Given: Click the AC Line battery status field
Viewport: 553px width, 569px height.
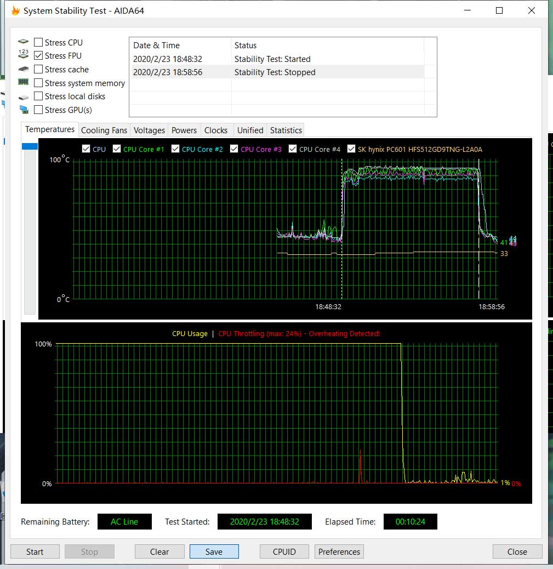Looking at the screenshot, I should tap(124, 521).
